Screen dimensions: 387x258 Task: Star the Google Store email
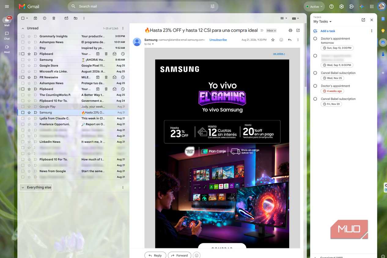coord(29,66)
